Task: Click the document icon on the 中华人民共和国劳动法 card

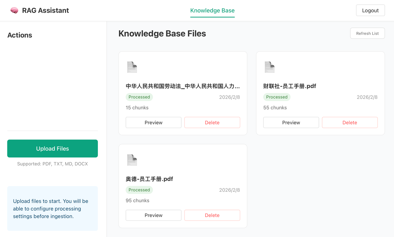Action: tap(132, 67)
